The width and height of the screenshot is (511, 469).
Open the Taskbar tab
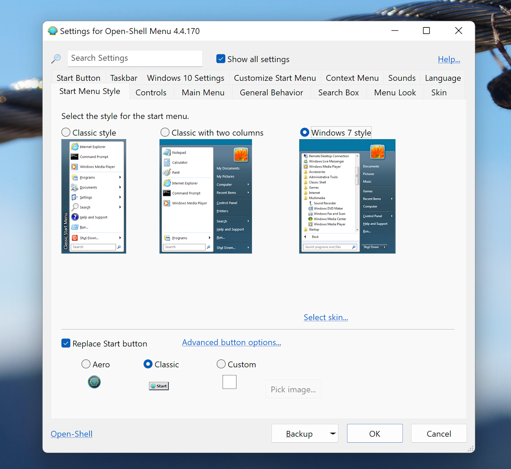pyautogui.click(x=124, y=78)
